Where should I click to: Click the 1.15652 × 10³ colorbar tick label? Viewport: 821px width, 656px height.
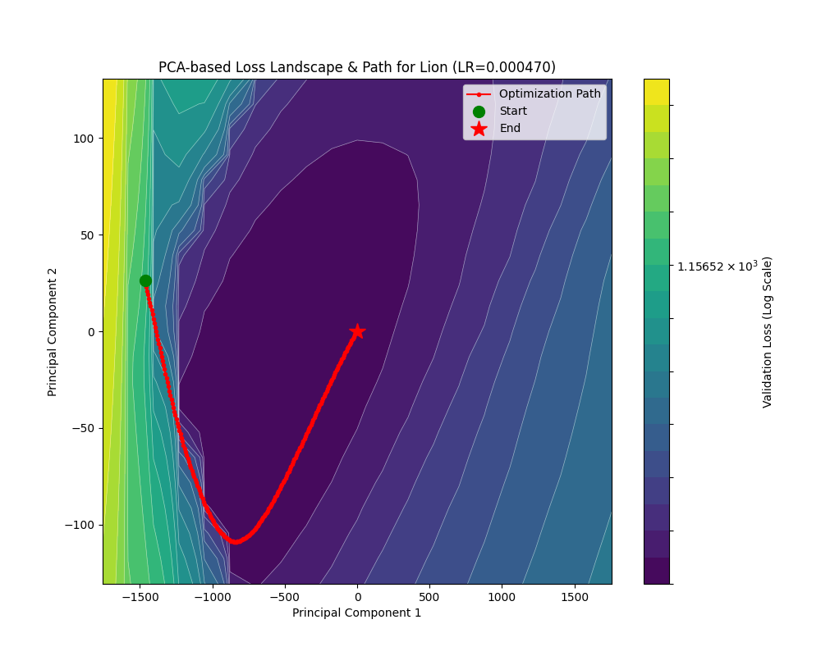point(717,266)
